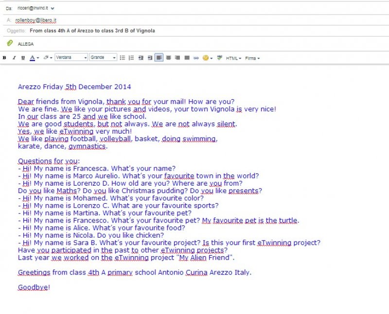
Task: Click the 'karate, dance, gymnastics' line
Action: 63,146
